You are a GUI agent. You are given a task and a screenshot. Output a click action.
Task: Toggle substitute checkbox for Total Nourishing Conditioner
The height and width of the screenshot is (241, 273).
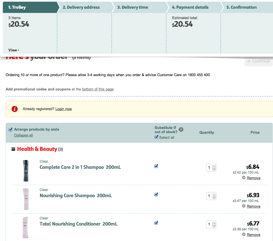156,223
